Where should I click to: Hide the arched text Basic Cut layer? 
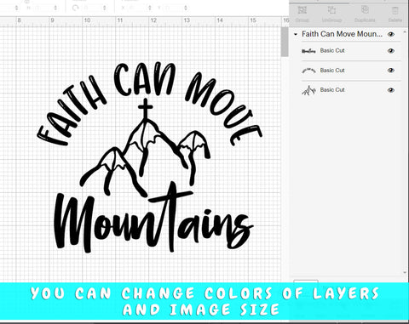(391, 71)
